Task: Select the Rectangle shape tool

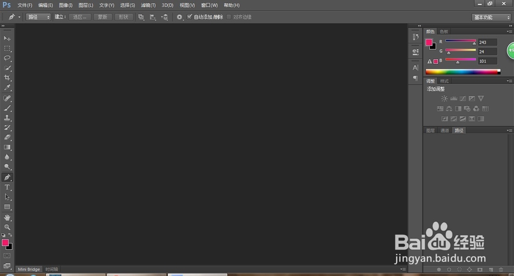Action: (7, 207)
